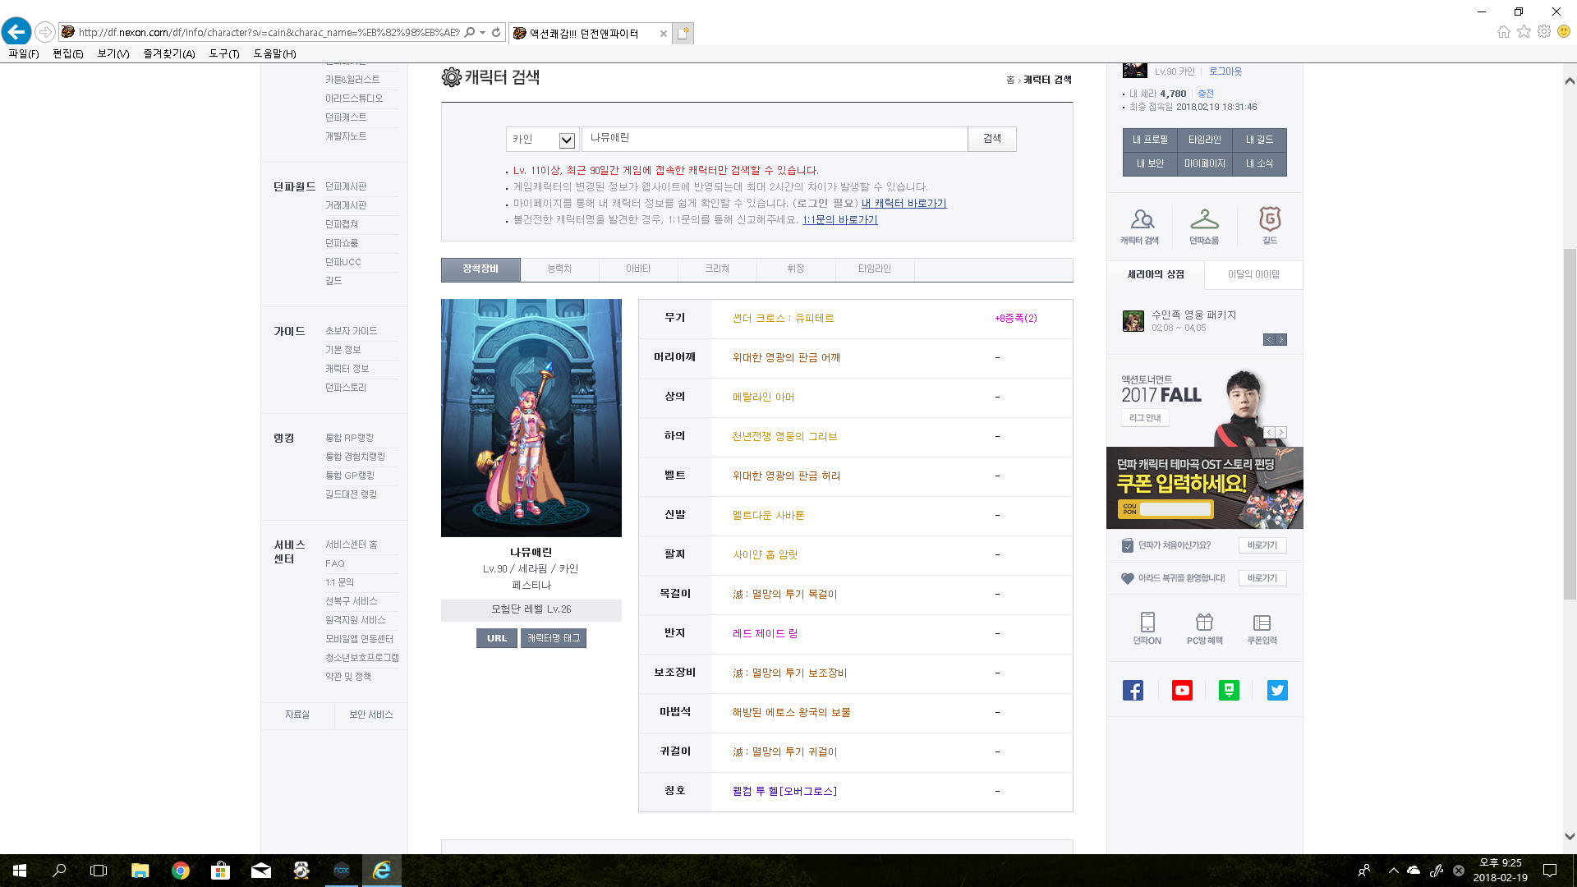The height and width of the screenshot is (887, 1577).
Task: Show hidden system tray icons
Action: click(1393, 871)
